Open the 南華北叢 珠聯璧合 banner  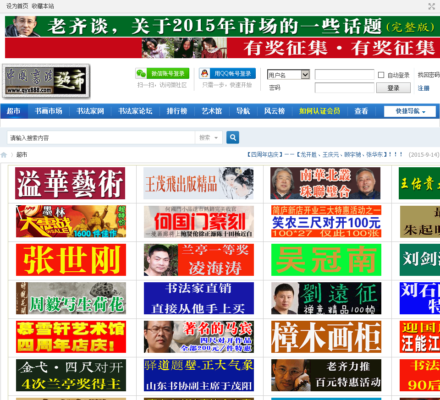click(325, 183)
